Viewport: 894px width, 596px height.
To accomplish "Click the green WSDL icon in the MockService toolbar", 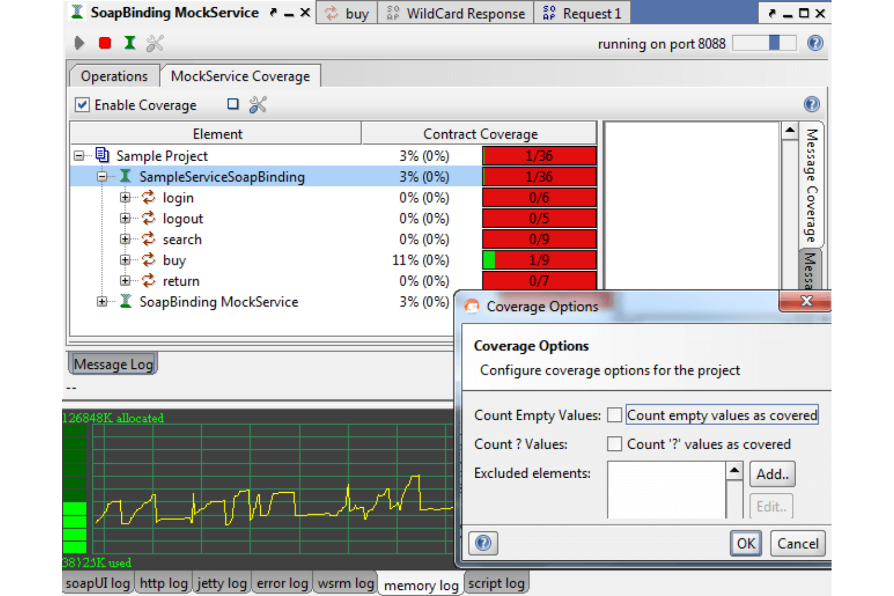I will click(x=130, y=43).
